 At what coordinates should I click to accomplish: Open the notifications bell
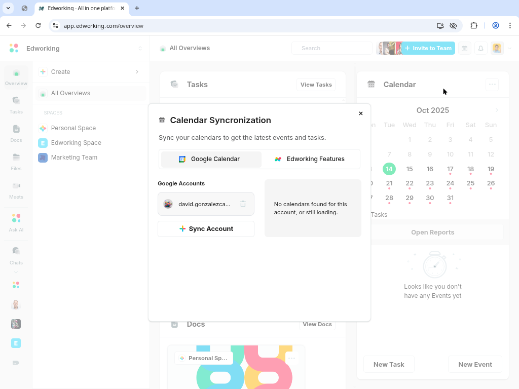[481, 48]
